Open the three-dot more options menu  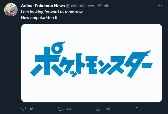pos(160,6)
